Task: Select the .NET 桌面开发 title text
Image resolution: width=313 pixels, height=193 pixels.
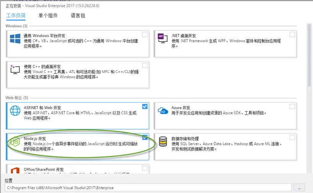Action: pyautogui.click(x=184, y=36)
